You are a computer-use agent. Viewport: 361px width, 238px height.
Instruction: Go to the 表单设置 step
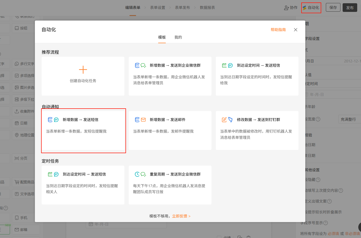[x=158, y=8]
